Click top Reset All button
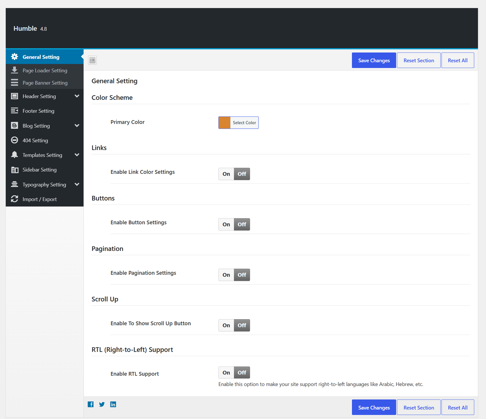 [x=457, y=60]
